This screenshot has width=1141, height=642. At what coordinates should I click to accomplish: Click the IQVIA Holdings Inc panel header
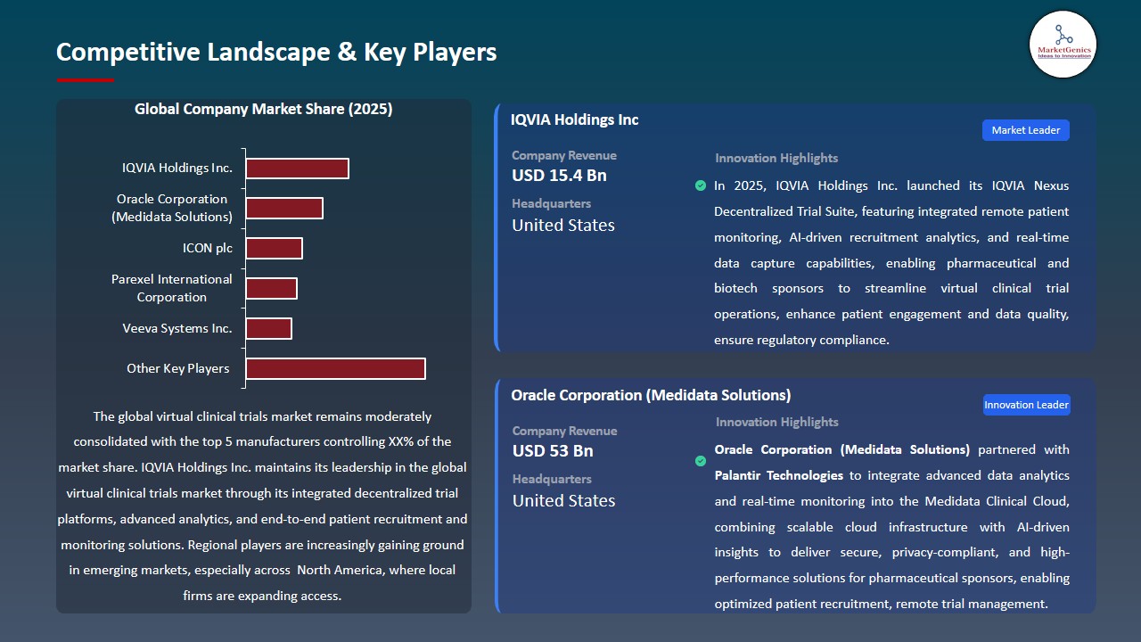574,119
